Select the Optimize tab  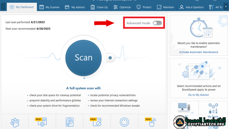click(x=122, y=7)
